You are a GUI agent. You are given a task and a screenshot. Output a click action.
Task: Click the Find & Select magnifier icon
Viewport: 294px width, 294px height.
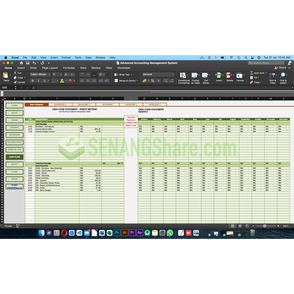tap(283, 76)
